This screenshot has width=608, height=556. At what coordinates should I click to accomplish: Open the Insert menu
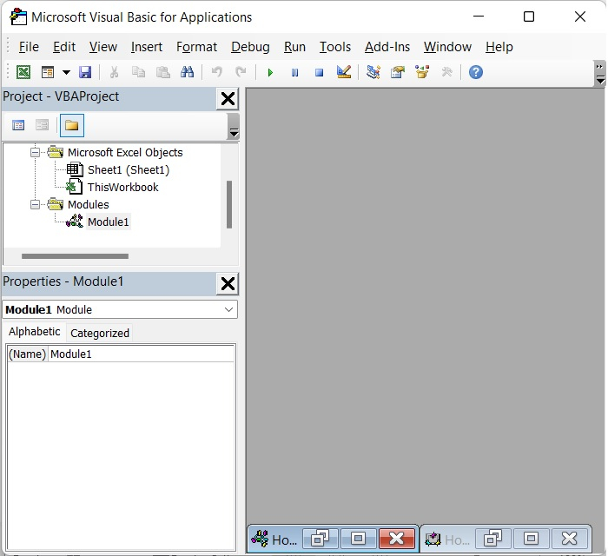(147, 47)
